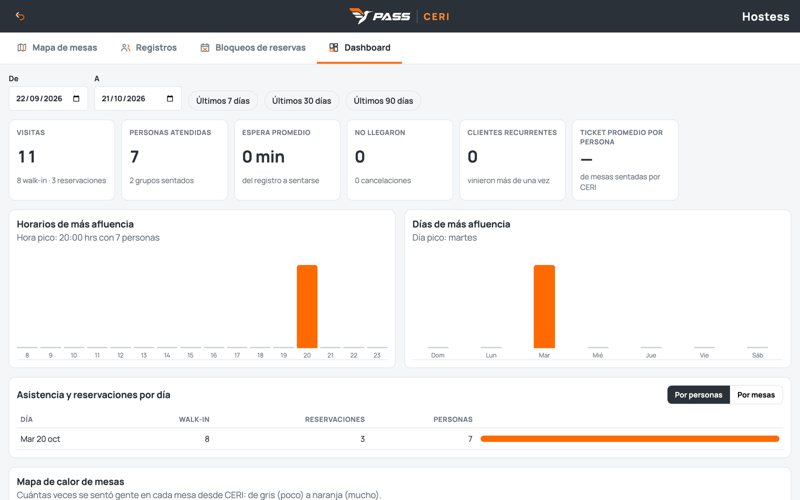
Task: Click the ESPERA PROMEDIO value 0 min
Action: coord(263,157)
